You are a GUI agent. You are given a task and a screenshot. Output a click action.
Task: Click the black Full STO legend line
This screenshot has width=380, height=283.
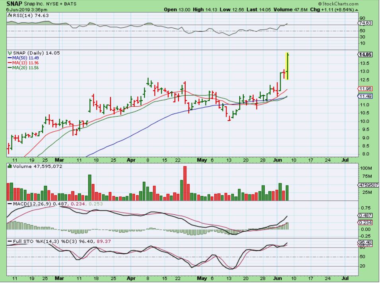point(10,241)
